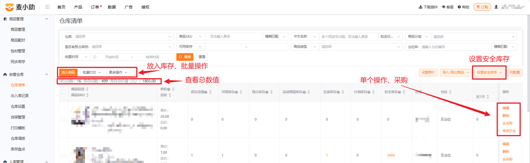This screenshot has width=530, height=163.
Task: Open 仓库设置 in sidebar
Action: [x=18, y=106]
